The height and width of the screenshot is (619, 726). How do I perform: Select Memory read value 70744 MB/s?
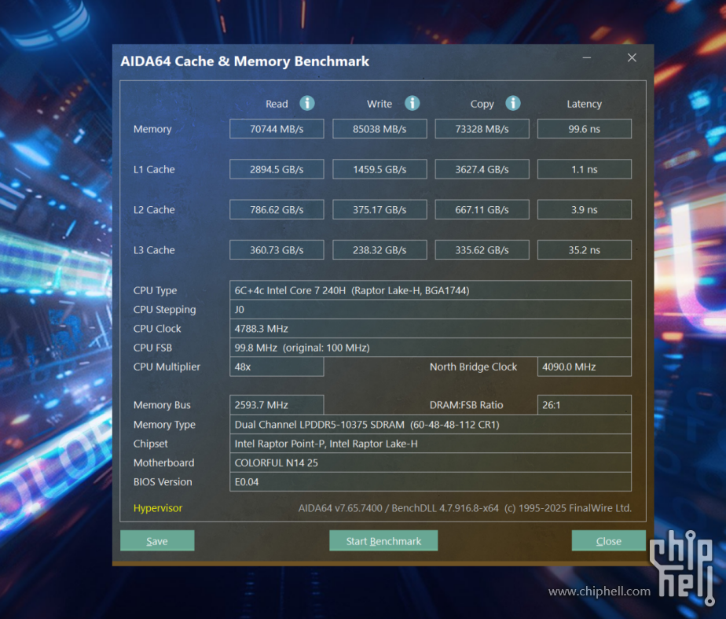(277, 129)
